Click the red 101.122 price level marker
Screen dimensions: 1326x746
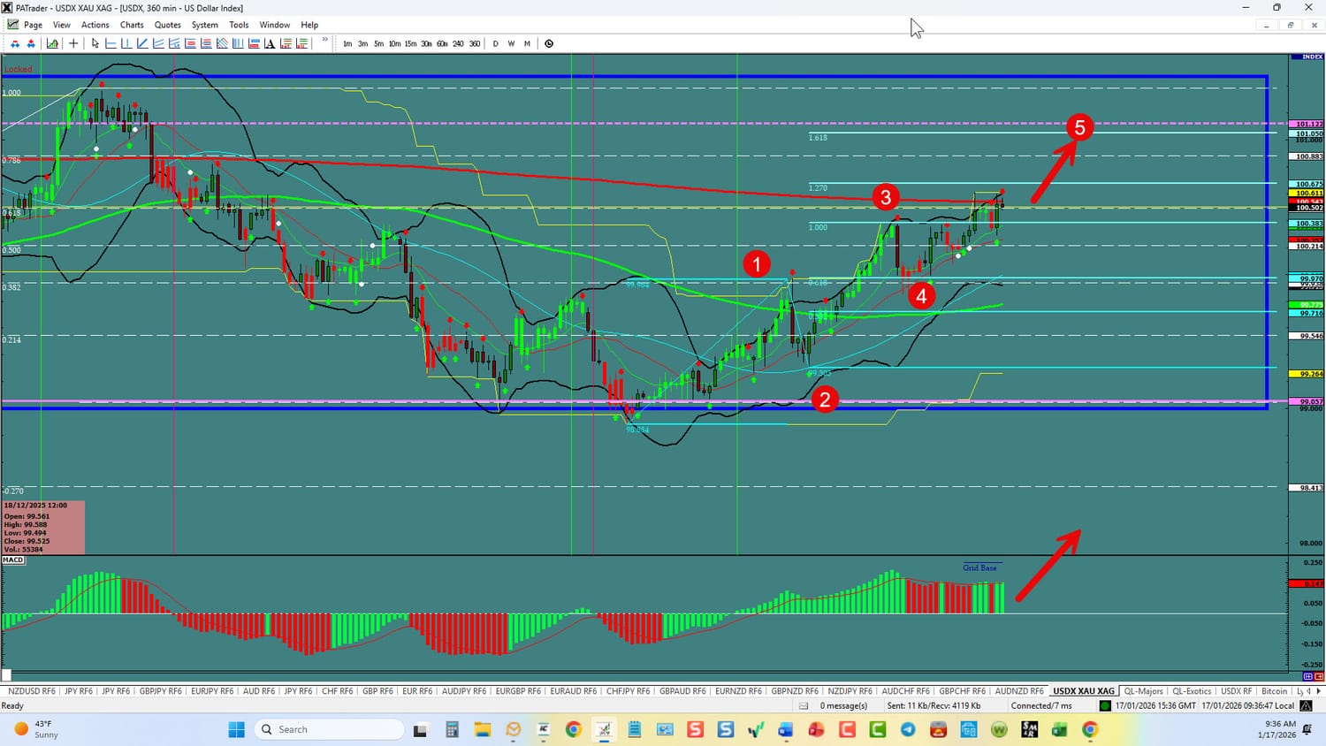[1307, 125]
